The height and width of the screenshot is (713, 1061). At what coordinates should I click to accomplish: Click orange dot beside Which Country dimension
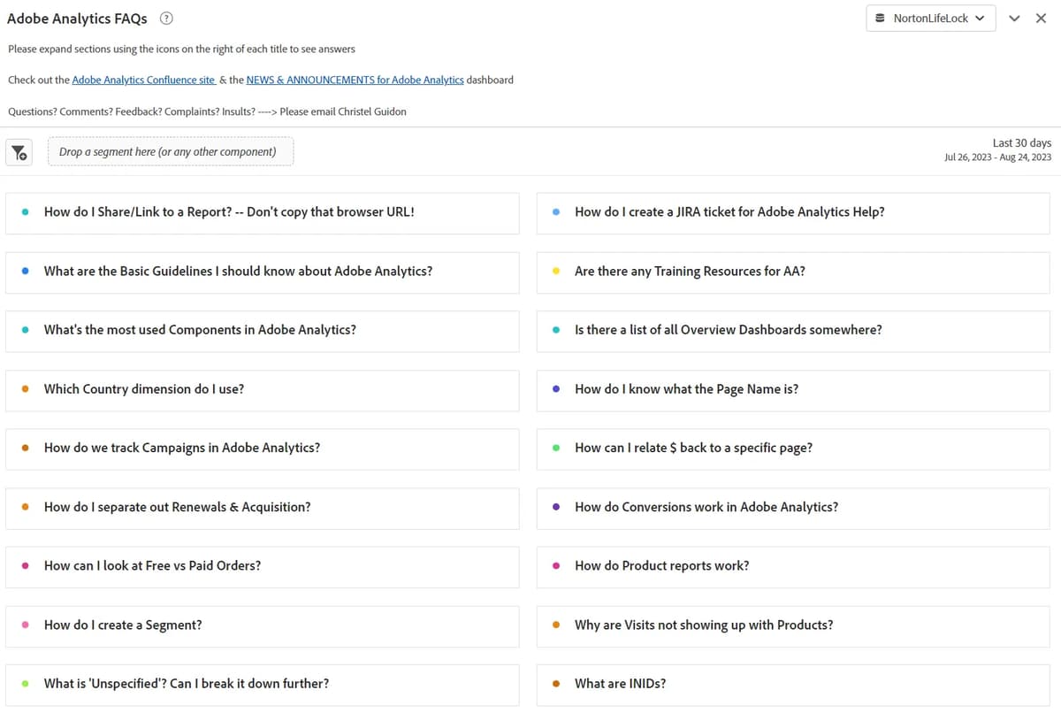pos(25,389)
